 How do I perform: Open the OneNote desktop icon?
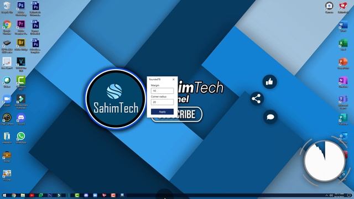(x=343, y=82)
